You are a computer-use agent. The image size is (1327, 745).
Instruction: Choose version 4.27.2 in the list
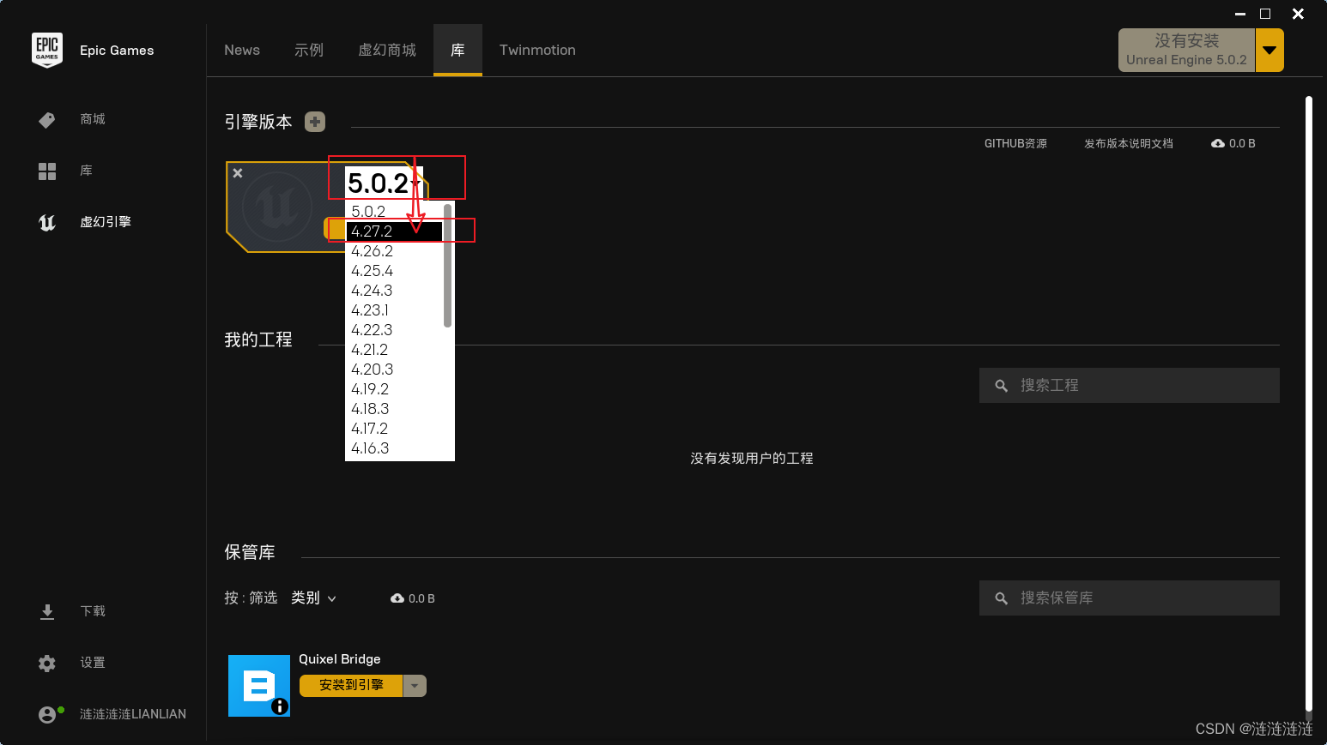(394, 231)
